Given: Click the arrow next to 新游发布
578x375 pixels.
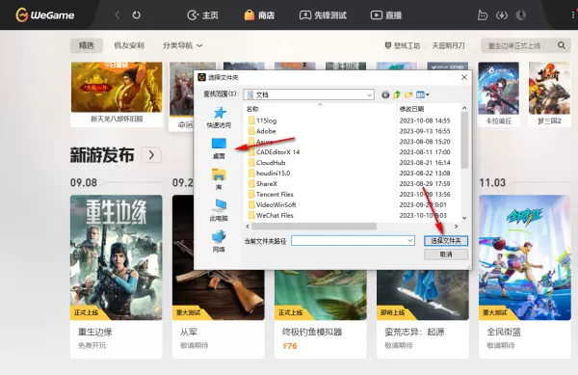Looking at the screenshot, I should tap(151, 155).
